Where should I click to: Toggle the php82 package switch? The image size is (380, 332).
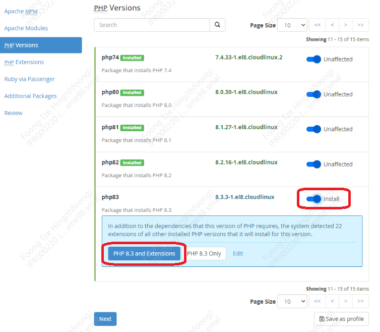click(314, 164)
